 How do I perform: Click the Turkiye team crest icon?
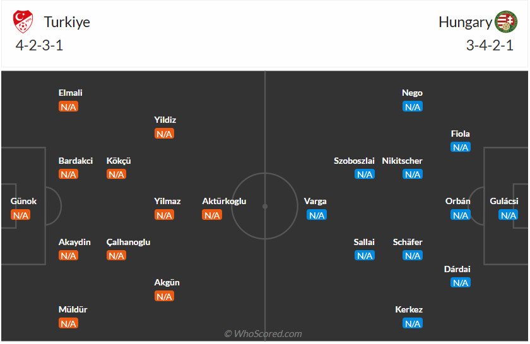tap(24, 22)
